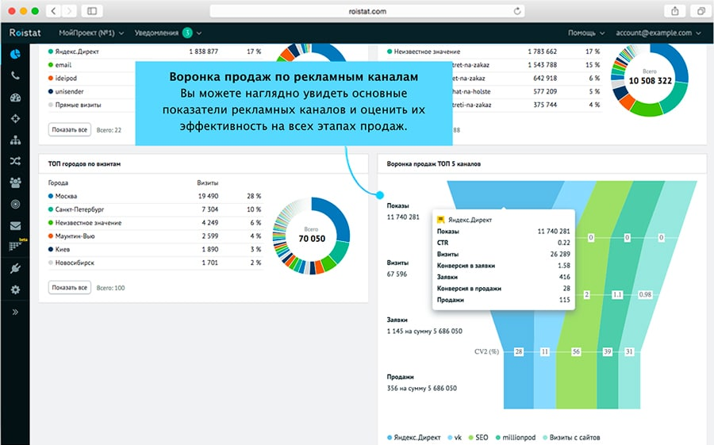
Task: Click the Визиты value 67 596 beside funnel
Action: [x=397, y=274]
